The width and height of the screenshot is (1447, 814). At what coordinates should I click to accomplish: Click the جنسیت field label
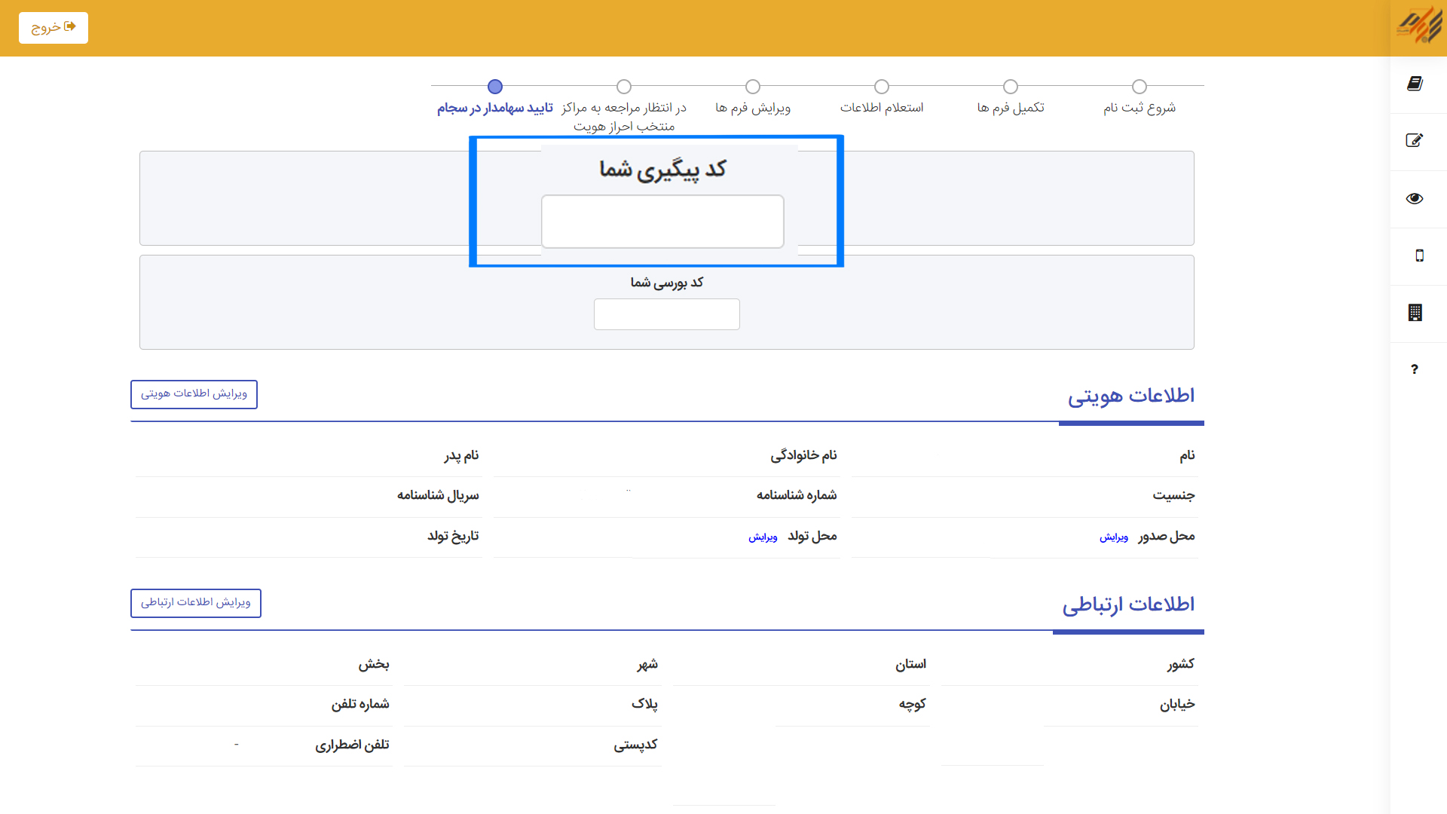click(x=1173, y=496)
